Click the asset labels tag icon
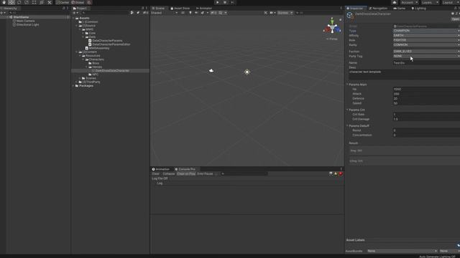 tap(458, 245)
